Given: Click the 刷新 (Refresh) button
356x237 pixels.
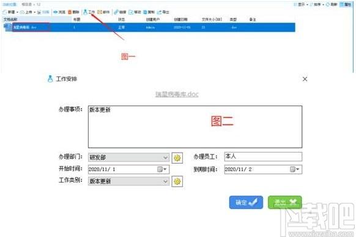Looking at the screenshot, I should (x=332, y=4).
